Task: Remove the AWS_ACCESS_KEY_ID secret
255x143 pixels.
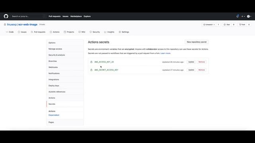Action: pyautogui.click(x=202, y=62)
